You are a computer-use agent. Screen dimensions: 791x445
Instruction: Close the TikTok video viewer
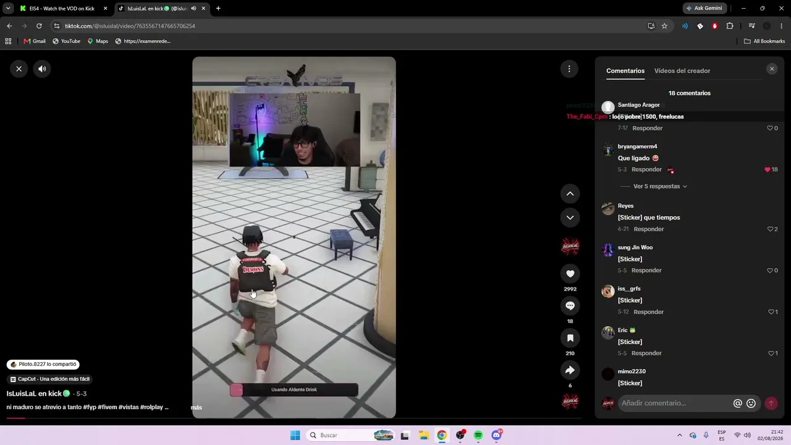(19, 69)
